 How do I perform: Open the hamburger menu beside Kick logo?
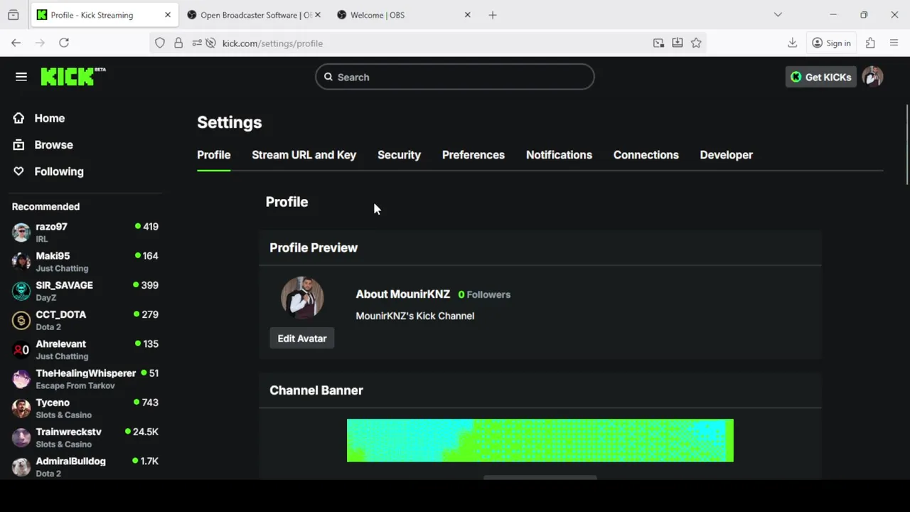21,77
